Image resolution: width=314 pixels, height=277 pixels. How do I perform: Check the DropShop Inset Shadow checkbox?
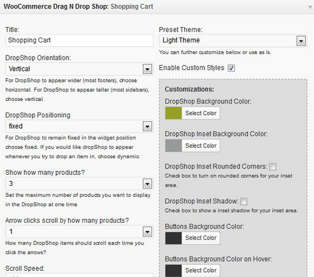[x=243, y=201]
